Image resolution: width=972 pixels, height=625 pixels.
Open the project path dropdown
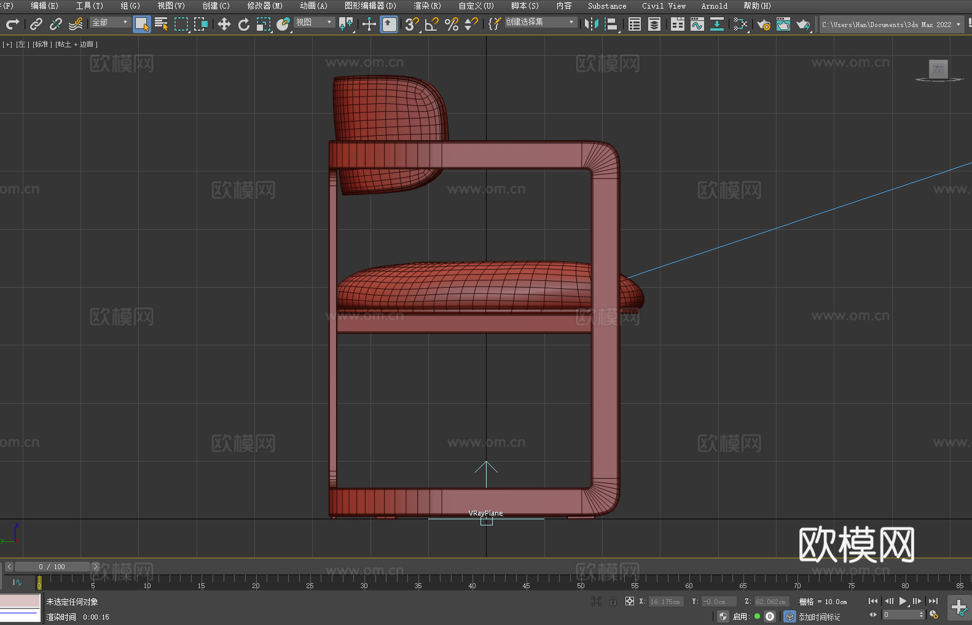[x=891, y=25]
